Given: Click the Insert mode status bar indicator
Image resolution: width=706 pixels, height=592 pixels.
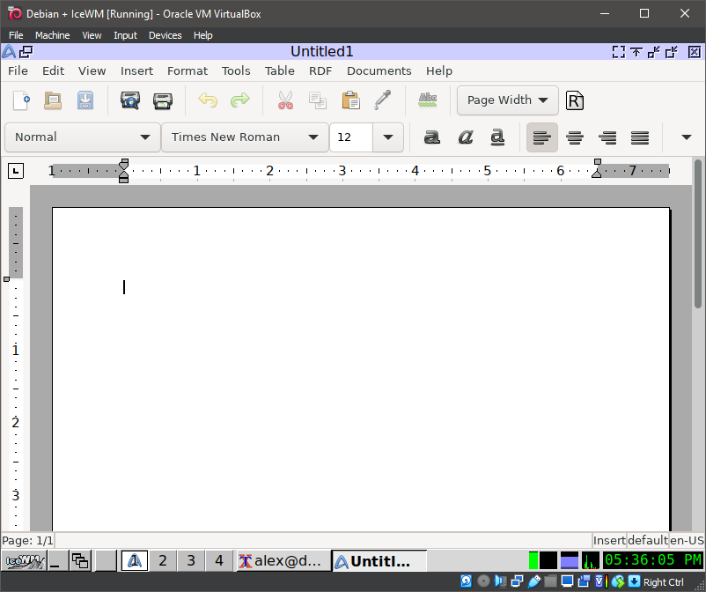Looking at the screenshot, I should tap(609, 540).
